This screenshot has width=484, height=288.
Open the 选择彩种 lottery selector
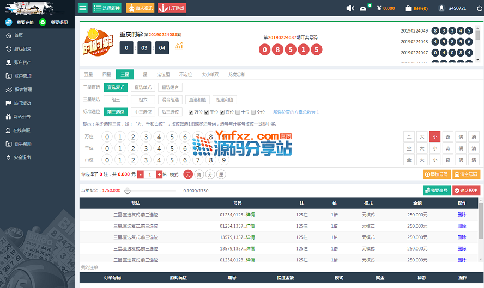point(107,8)
